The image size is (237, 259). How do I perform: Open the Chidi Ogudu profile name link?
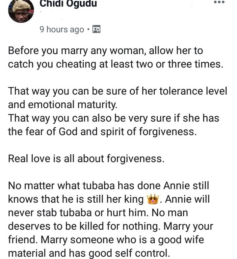click(x=68, y=4)
